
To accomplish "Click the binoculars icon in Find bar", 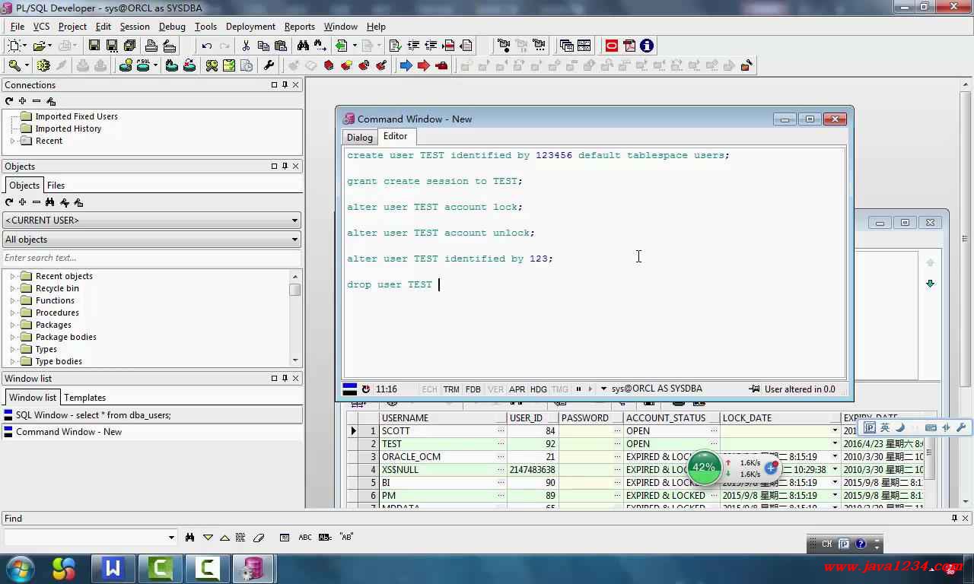I will point(190,538).
